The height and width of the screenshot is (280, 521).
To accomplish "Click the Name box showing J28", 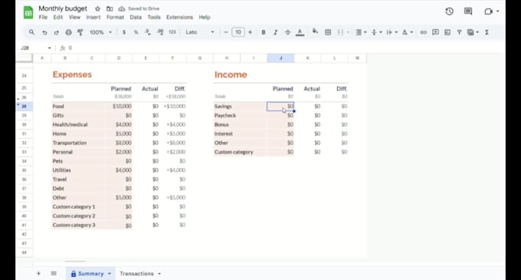I will tap(35, 48).
